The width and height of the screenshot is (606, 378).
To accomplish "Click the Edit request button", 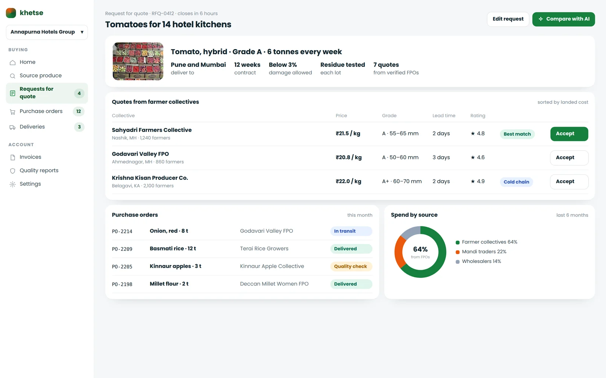I will 508,19.
